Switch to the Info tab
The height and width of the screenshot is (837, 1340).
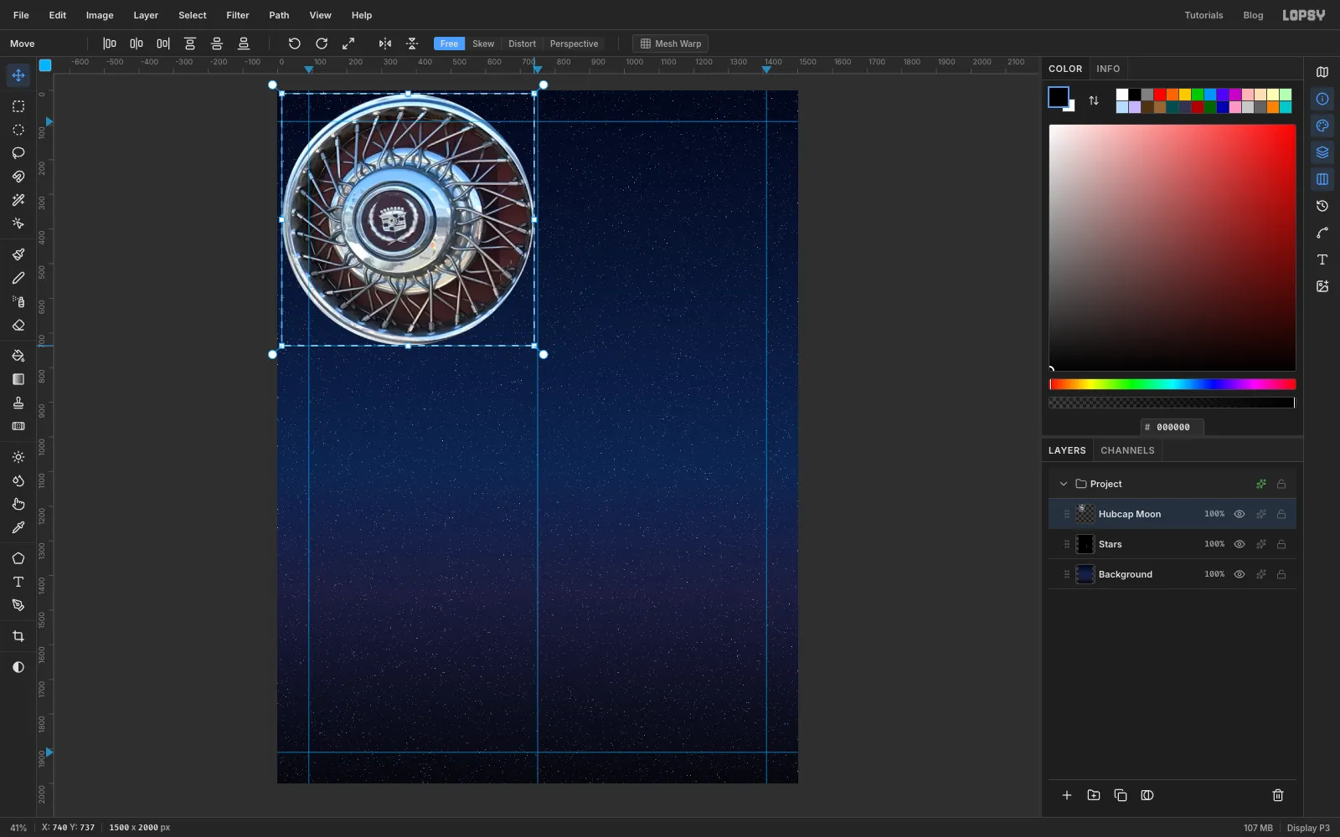tap(1108, 69)
